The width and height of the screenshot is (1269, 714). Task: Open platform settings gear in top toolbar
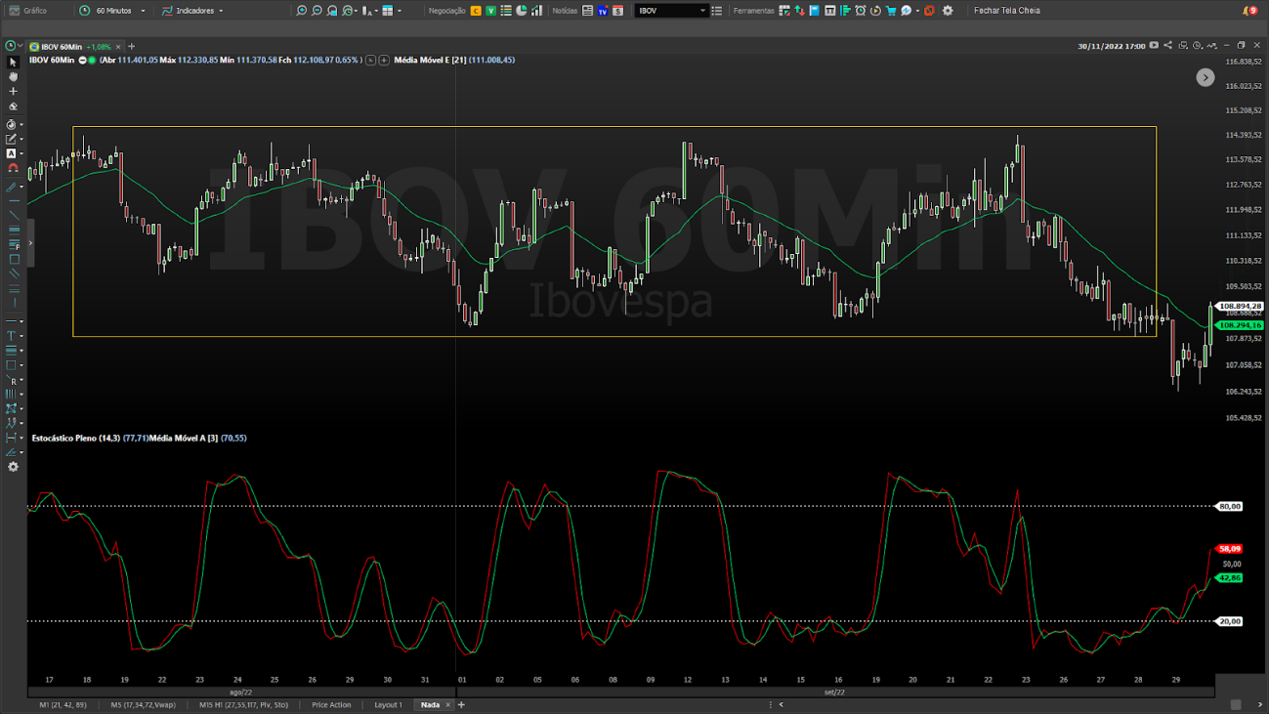947,11
